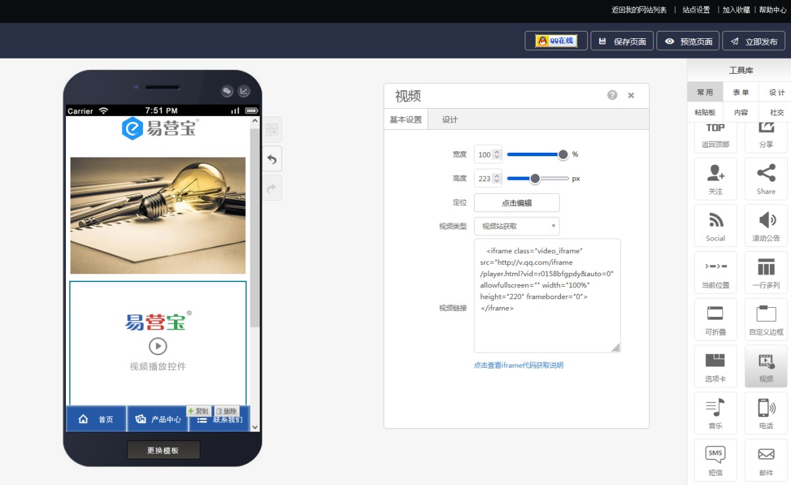This screenshot has height=485, width=791.
Task: Open the 表单 toolbox tab
Action: pos(741,92)
